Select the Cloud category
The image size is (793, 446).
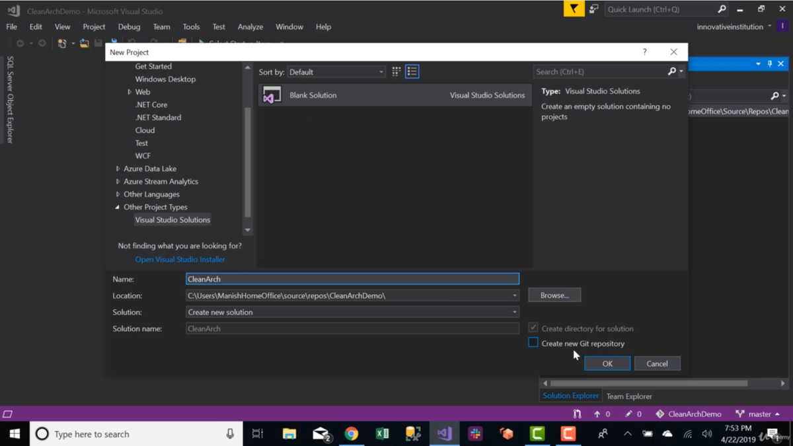[145, 130]
